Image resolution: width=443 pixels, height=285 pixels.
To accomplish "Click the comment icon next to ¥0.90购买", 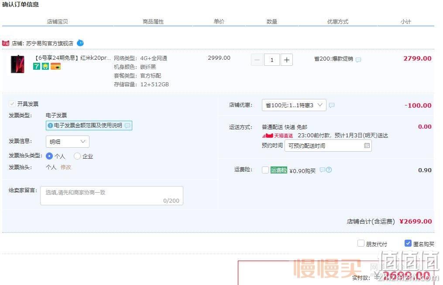I will pos(323,170).
